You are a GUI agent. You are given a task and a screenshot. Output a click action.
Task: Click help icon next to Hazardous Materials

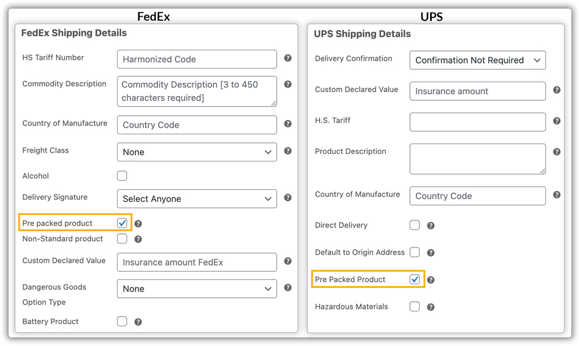tap(430, 307)
